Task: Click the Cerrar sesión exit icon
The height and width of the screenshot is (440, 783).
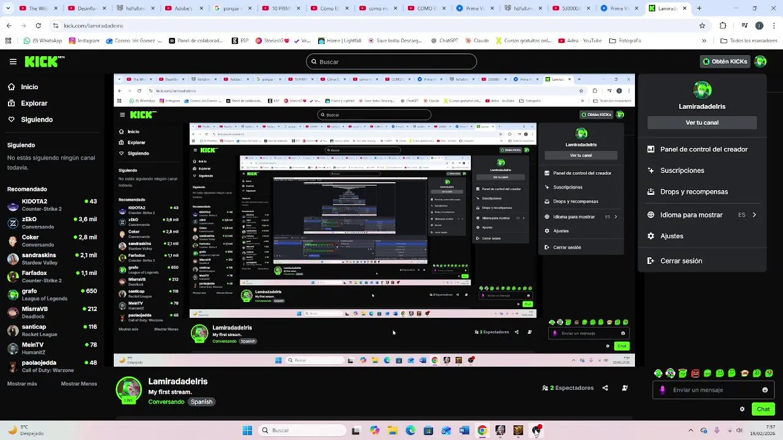Action: pos(650,261)
